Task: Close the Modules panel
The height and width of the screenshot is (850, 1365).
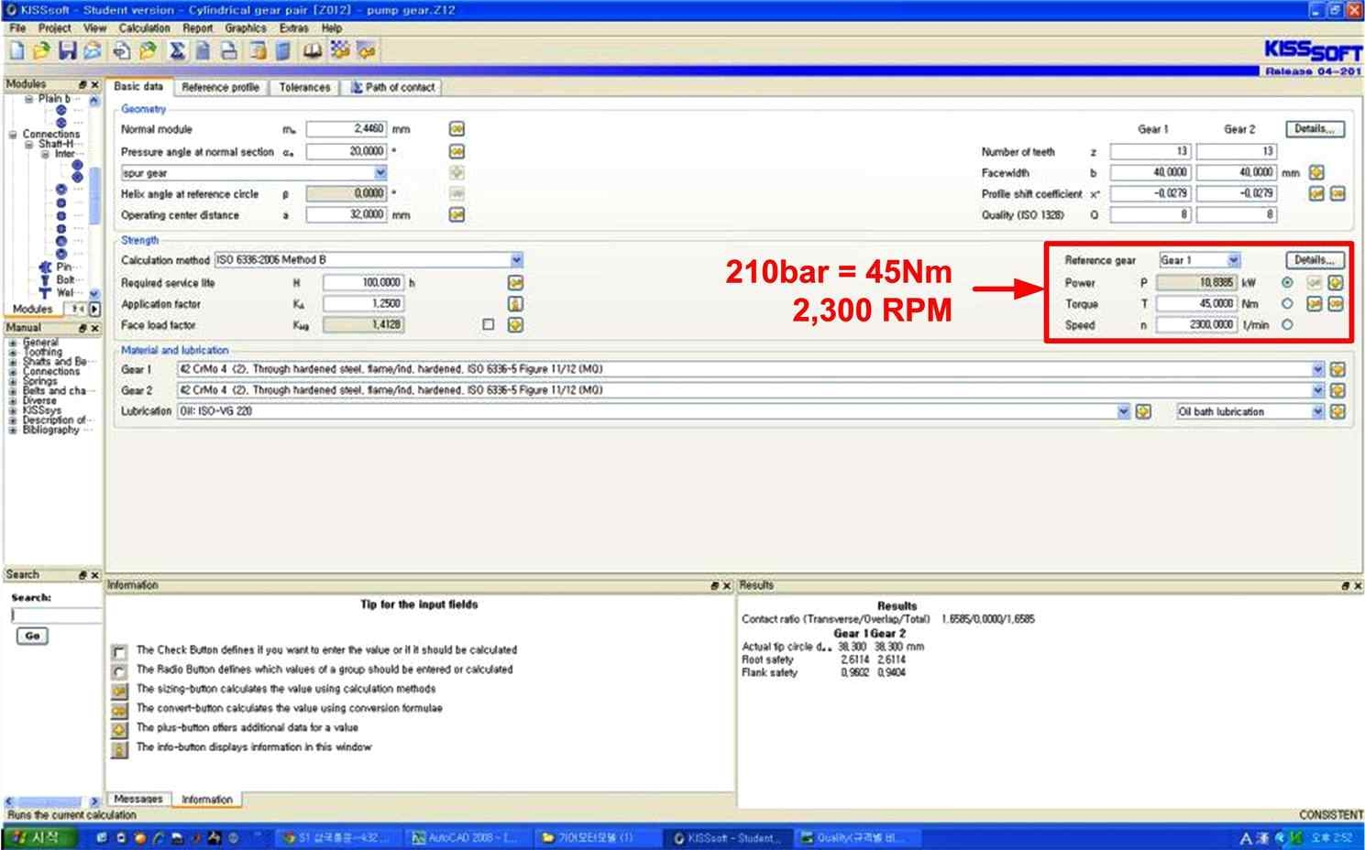Action: click(x=94, y=84)
